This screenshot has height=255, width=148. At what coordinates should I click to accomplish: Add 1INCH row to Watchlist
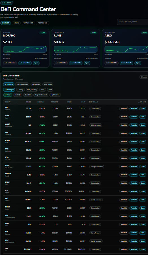[x=124, y=208]
